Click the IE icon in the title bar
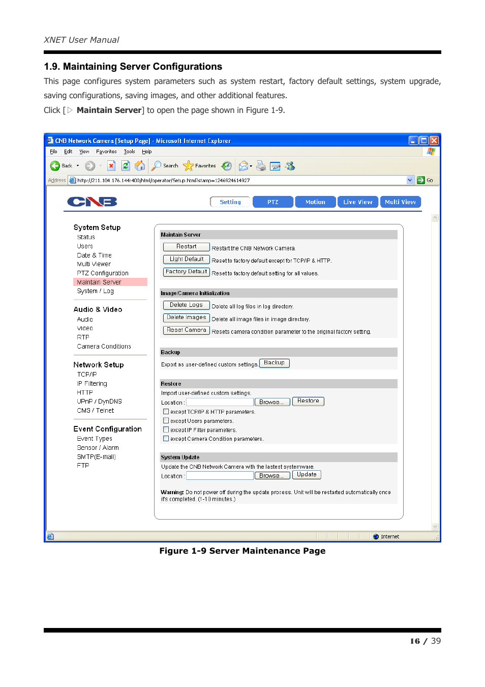485x687 pixels. [50, 140]
